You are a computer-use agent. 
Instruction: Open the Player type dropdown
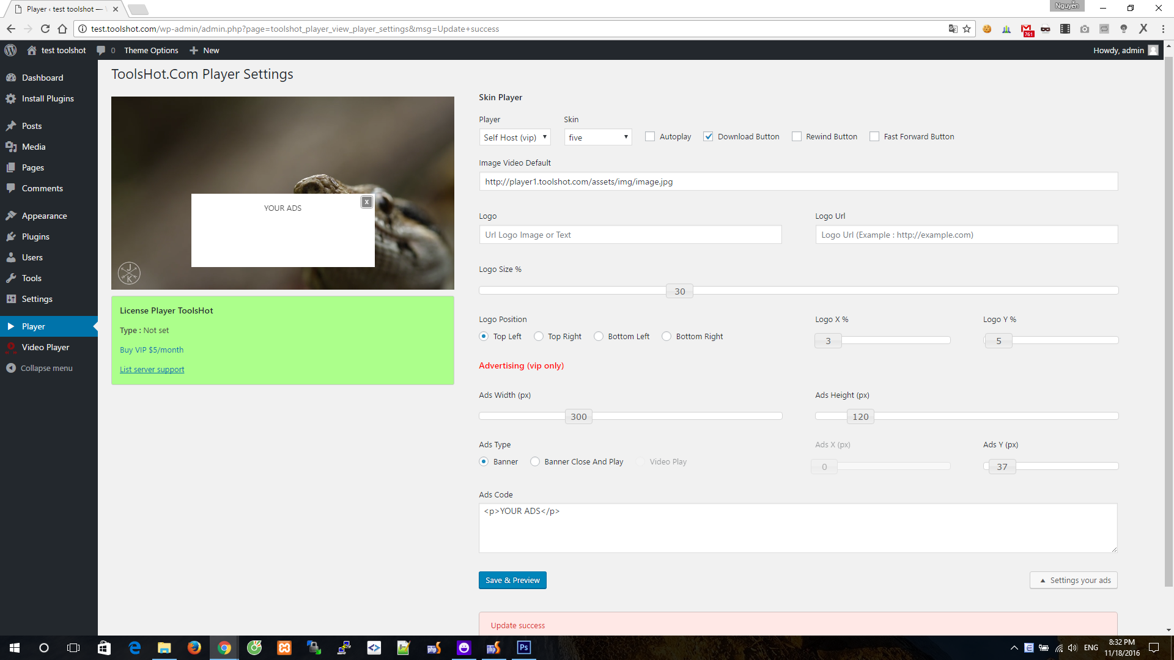pyautogui.click(x=515, y=137)
